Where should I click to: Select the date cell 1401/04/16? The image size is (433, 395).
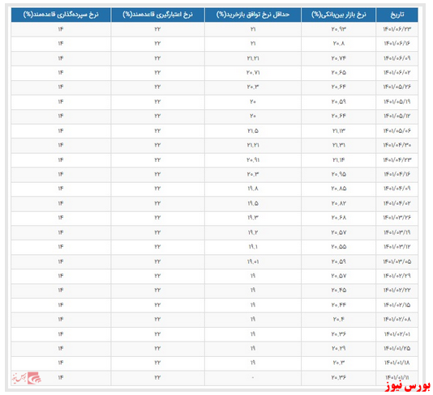(x=397, y=174)
